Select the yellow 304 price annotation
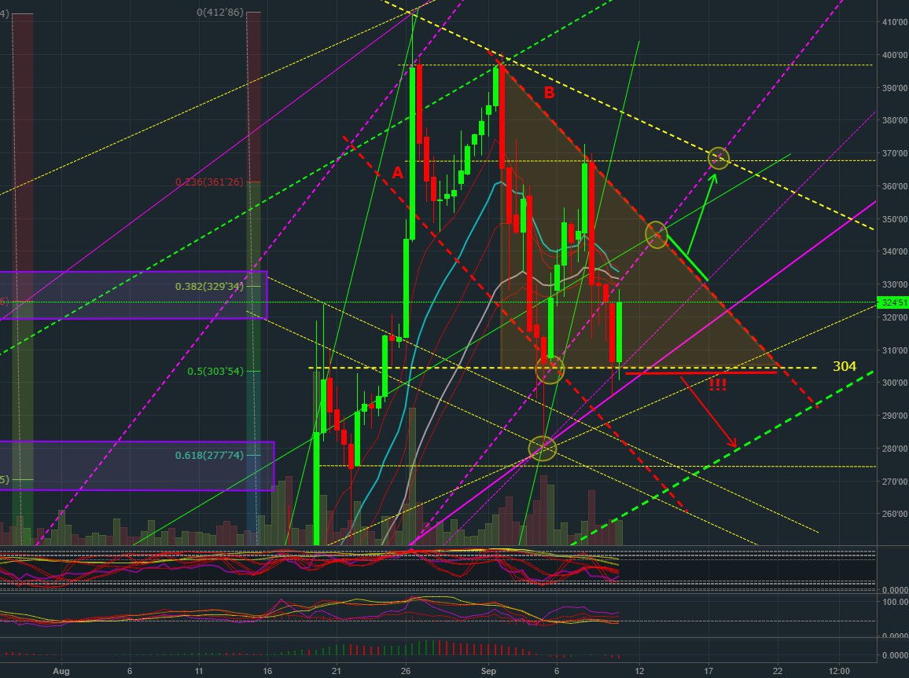Viewport: 909px width, 678px height. pos(844,366)
